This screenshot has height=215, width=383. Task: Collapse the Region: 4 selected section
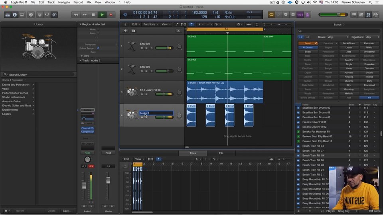(x=80, y=24)
